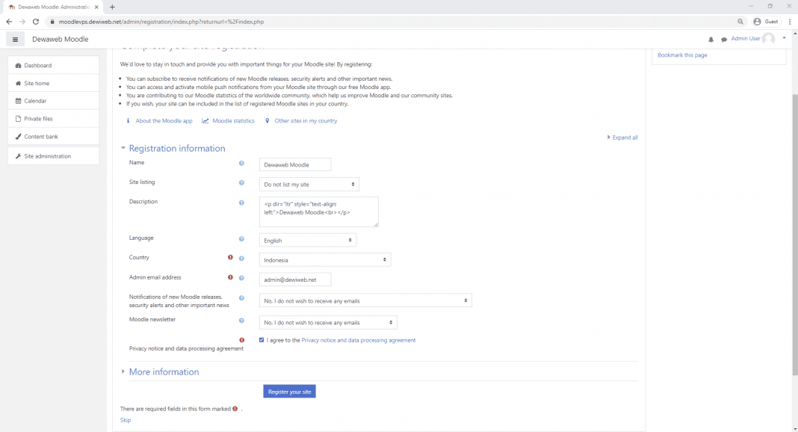
Task: Click into the Name input field
Action: point(294,165)
